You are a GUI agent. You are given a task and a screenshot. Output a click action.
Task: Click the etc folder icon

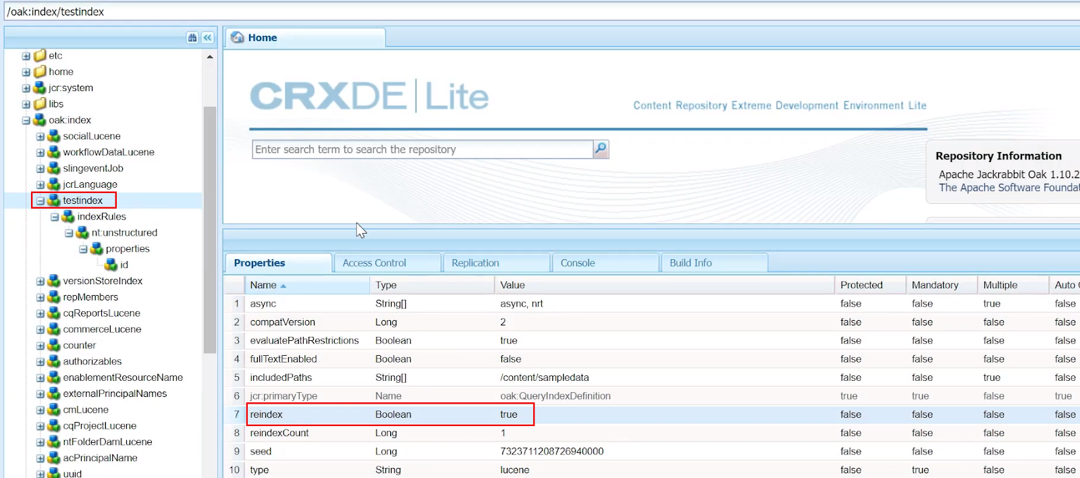click(x=40, y=55)
